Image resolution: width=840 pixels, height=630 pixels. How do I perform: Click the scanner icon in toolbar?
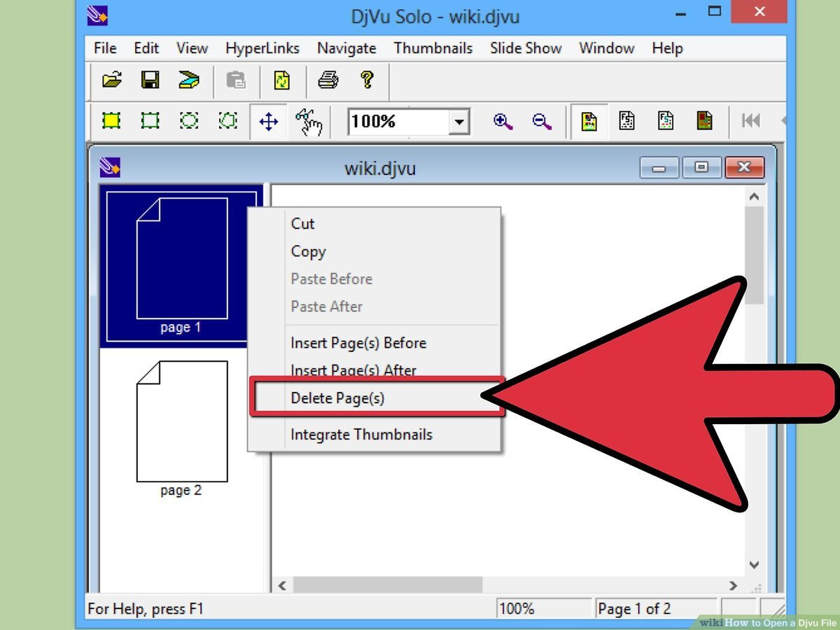tap(188, 80)
